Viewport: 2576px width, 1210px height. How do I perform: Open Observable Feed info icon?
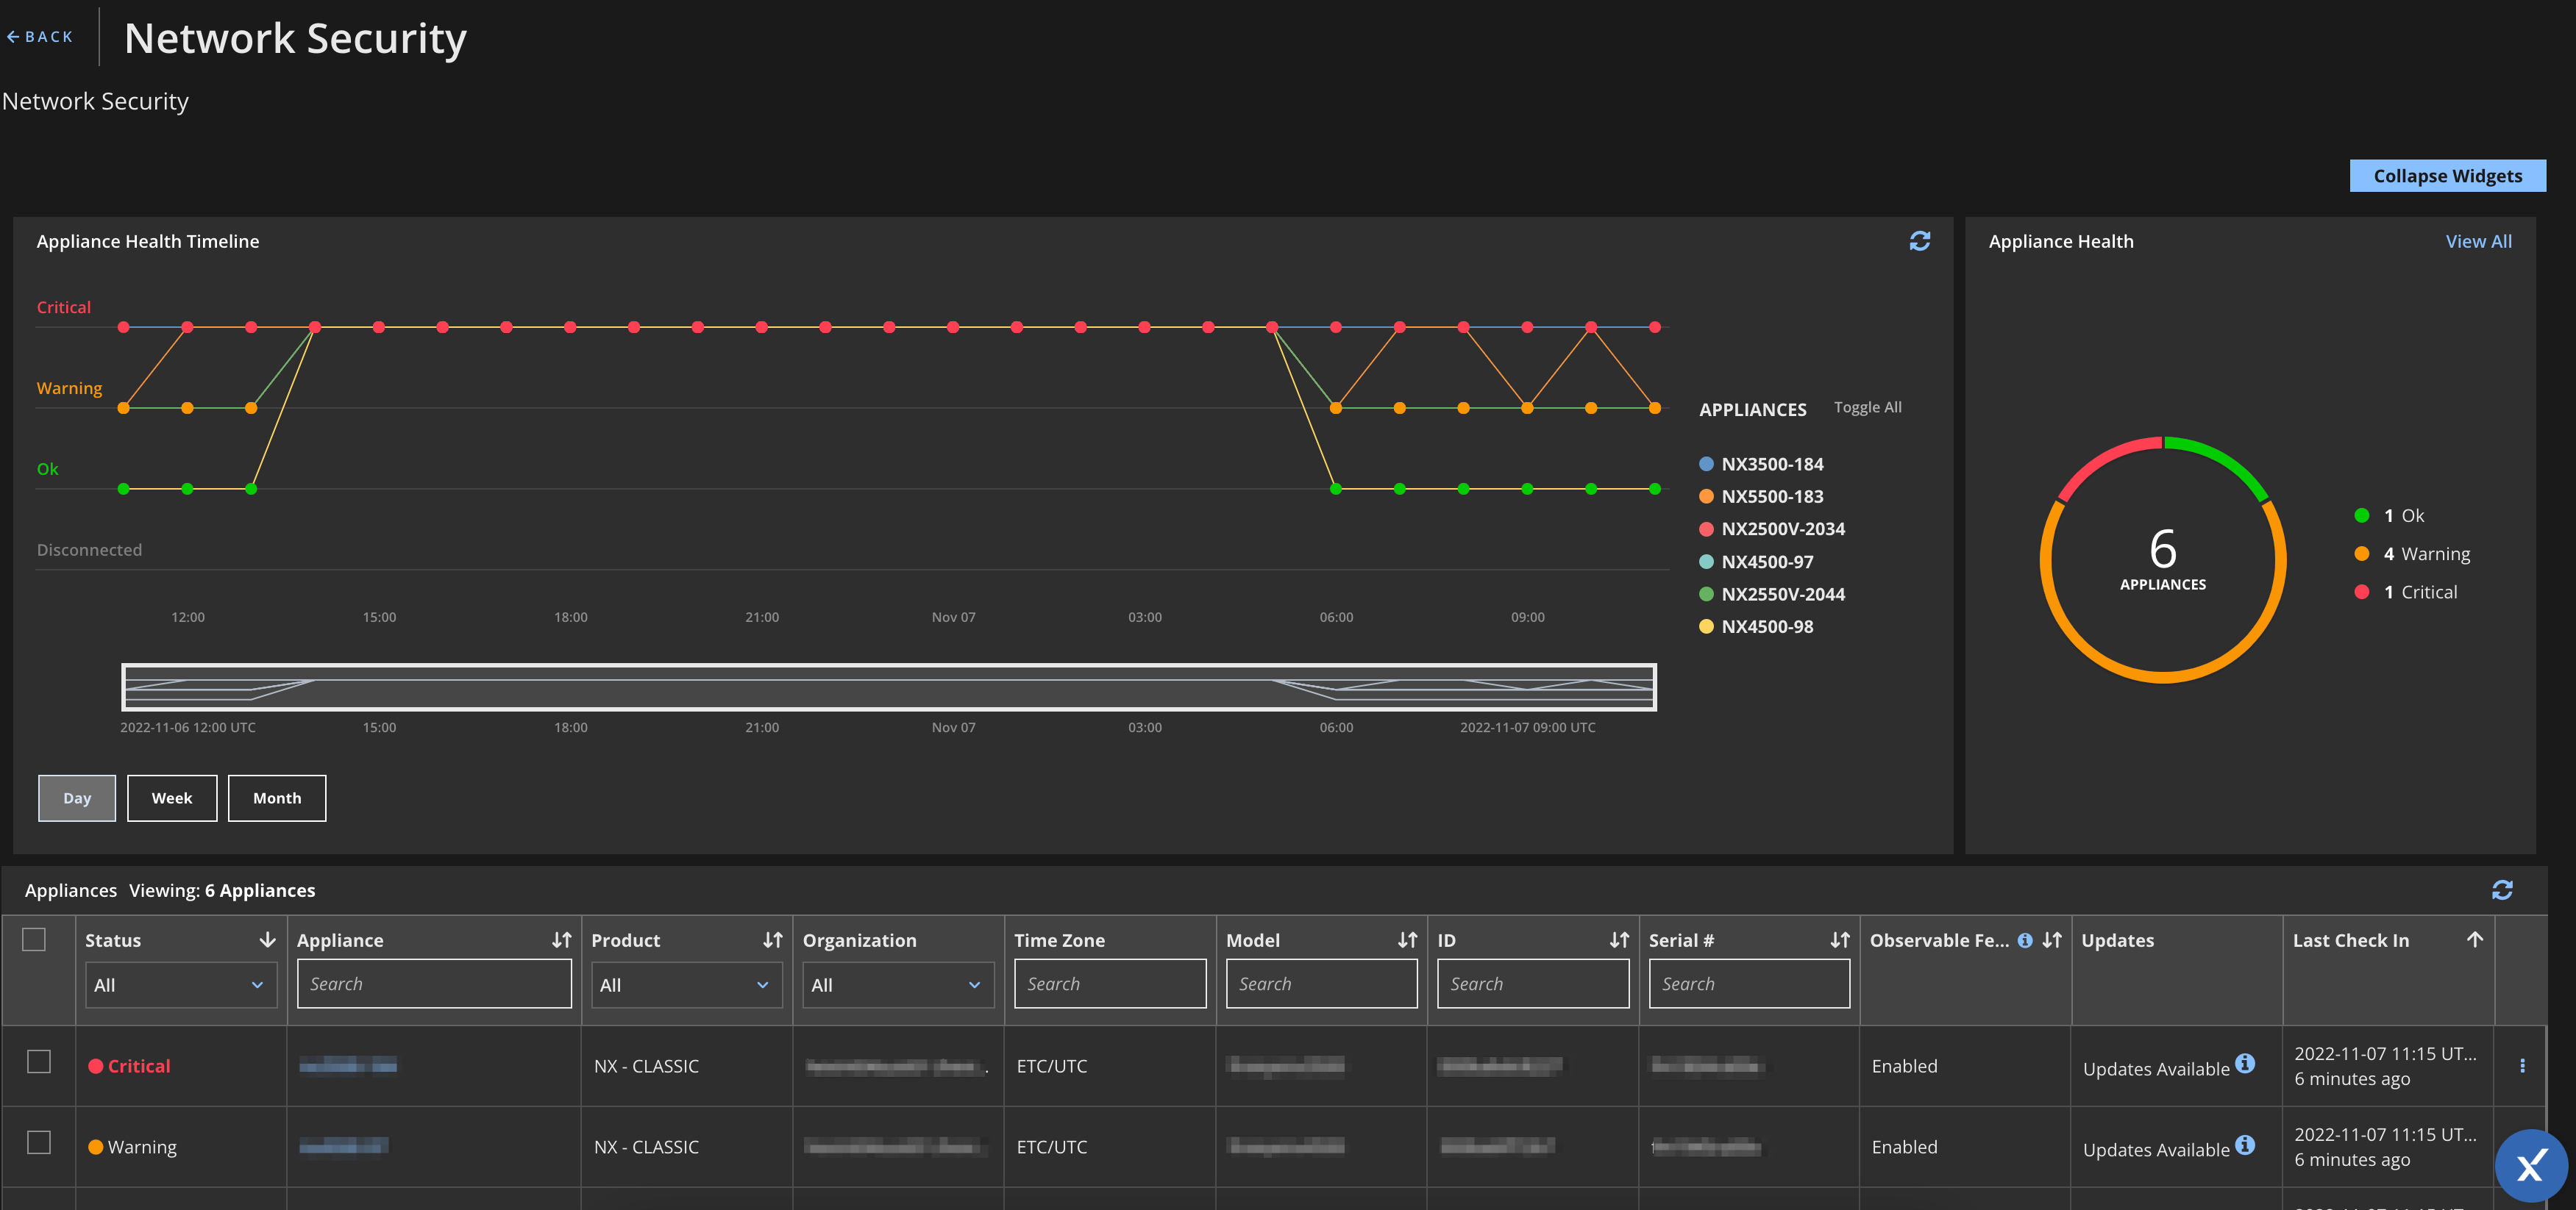pyautogui.click(x=2025, y=939)
